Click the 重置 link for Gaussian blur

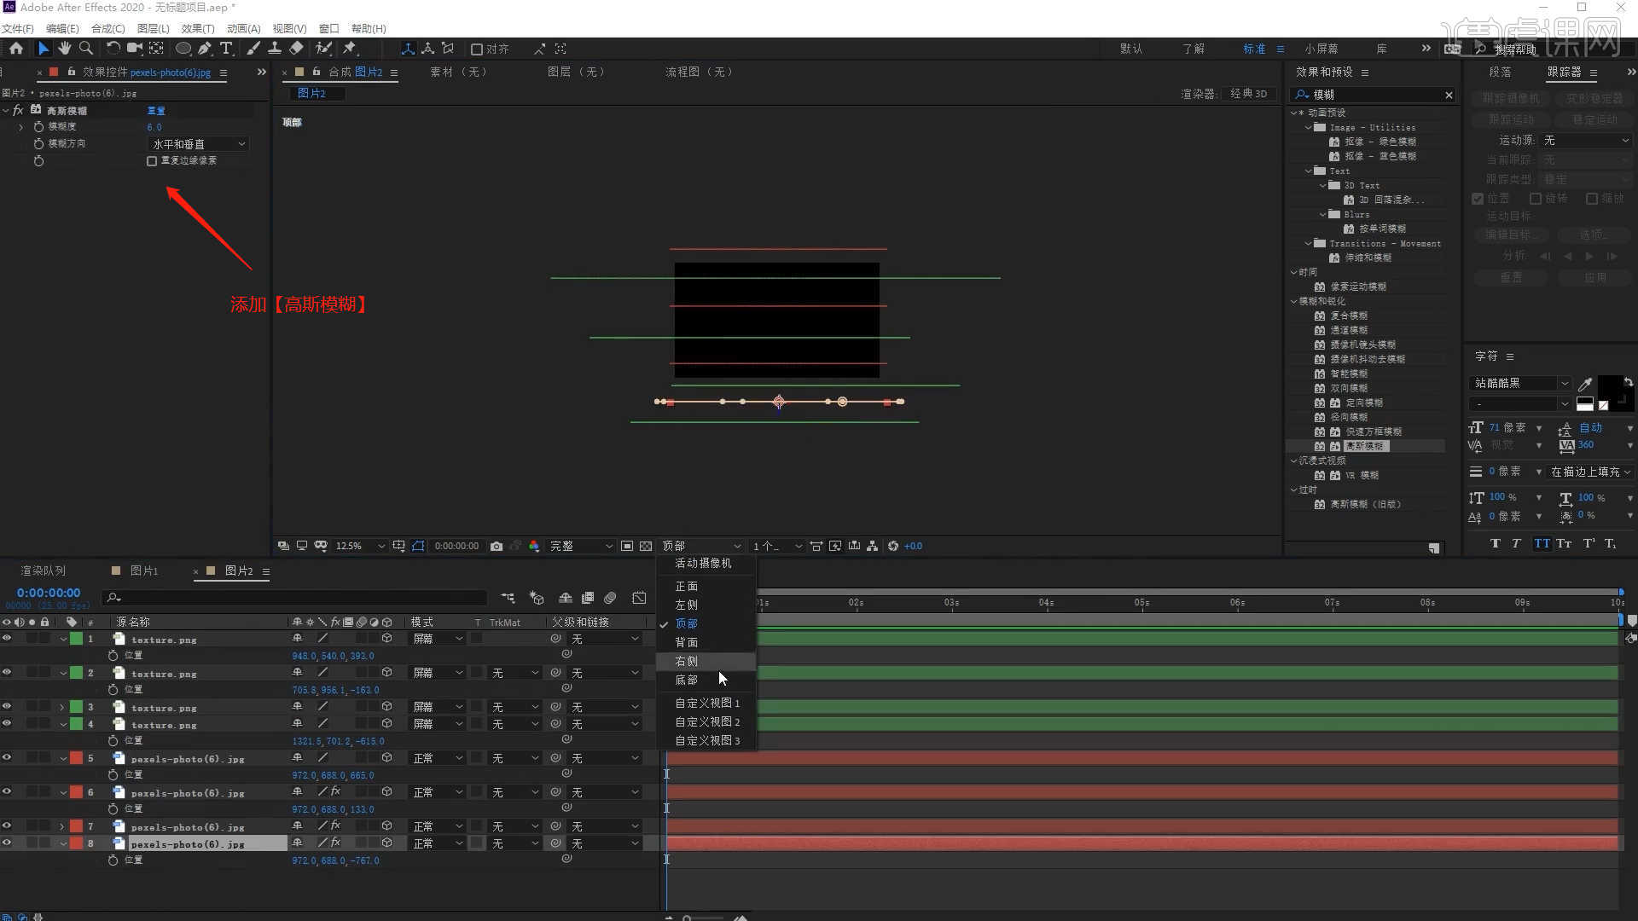156,111
